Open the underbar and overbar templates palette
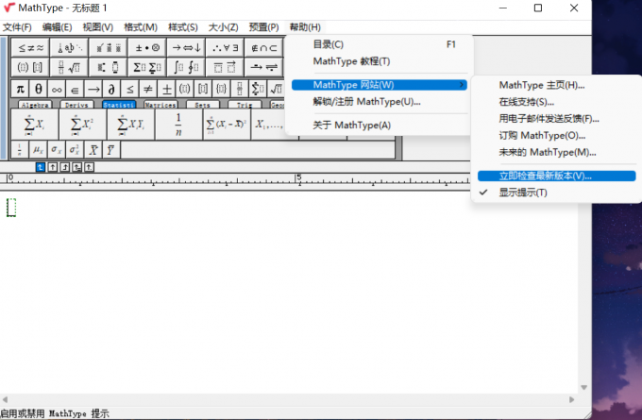The image size is (642, 420). [225, 67]
